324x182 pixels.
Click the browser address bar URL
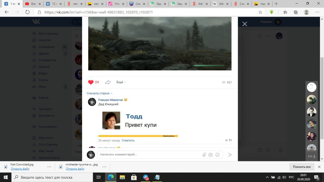99,12
